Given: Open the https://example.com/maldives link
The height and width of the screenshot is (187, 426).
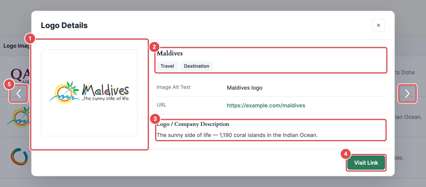Looking at the screenshot, I should (x=266, y=105).
